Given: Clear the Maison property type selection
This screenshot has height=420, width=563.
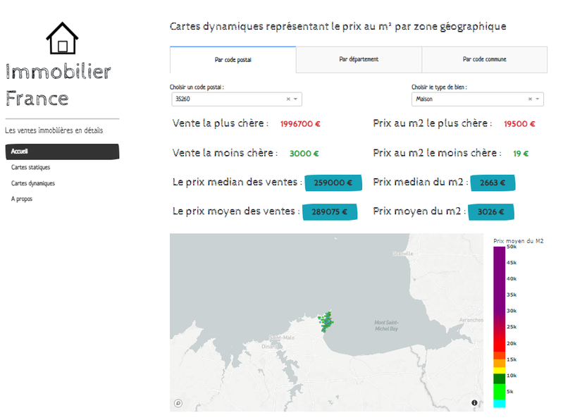Looking at the screenshot, I should [530, 99].
